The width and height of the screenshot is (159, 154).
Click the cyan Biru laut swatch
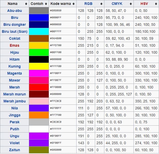(39, 32)
